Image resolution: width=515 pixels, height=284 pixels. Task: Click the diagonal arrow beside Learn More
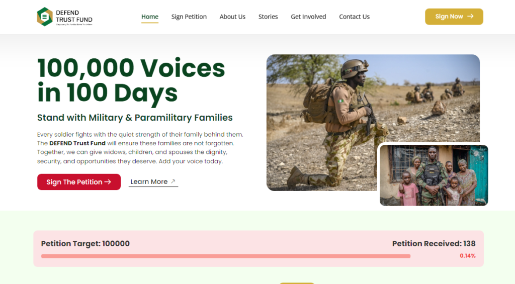(x=173, y=181)
